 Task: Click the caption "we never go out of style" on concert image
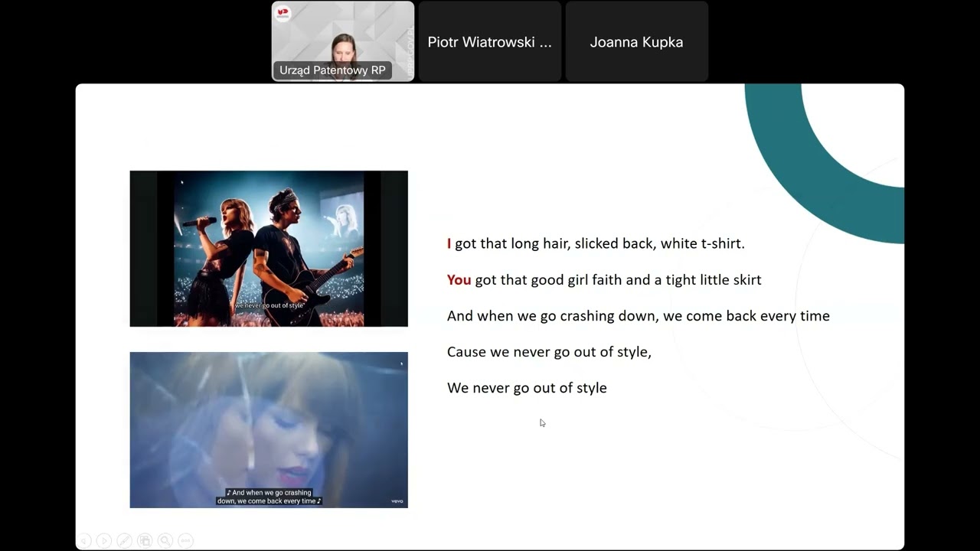tap(269, 305)
